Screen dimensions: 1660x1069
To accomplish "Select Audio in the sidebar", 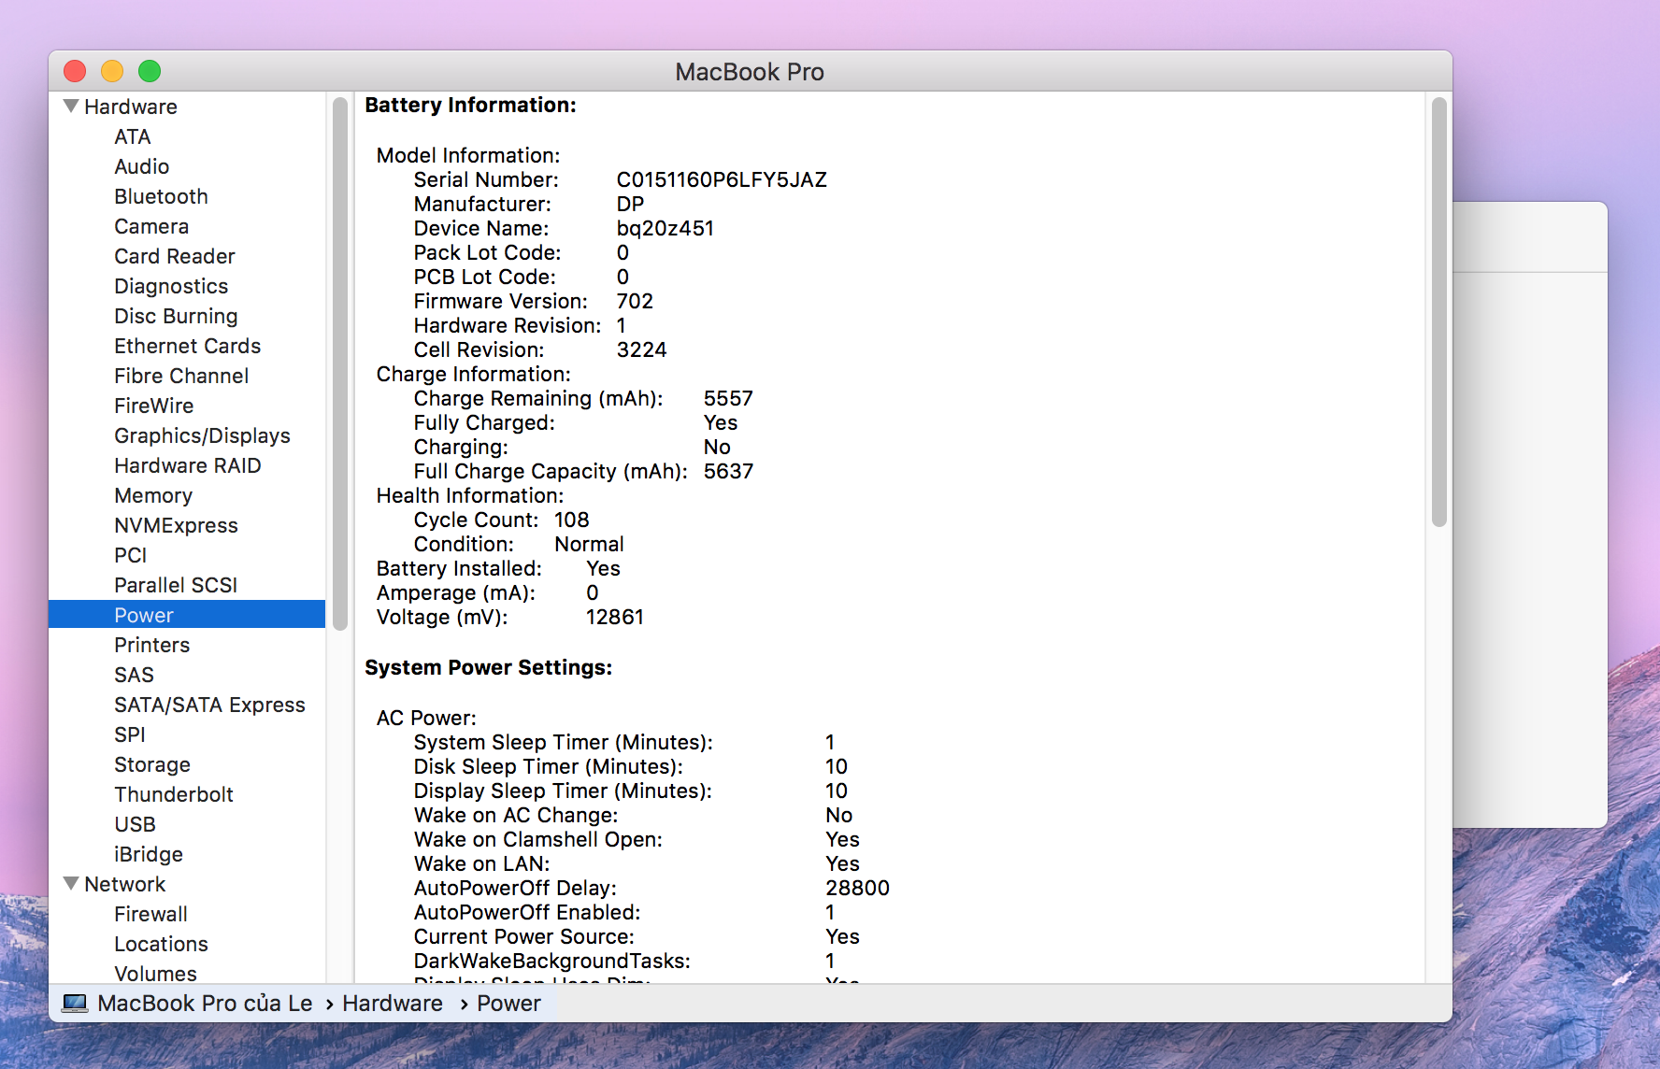I will pos(142,166).
